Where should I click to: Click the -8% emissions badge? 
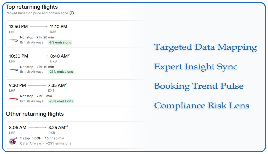[60, 42]
